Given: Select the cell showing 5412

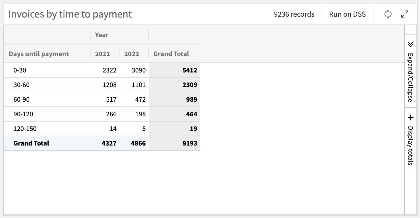Looking at the screenshot, I should point(191,70).
